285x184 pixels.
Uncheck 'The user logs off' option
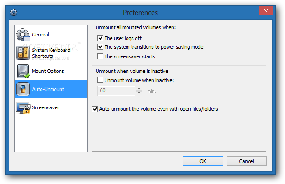101,38
